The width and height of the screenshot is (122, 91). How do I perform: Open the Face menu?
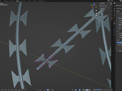click(22, 90)
